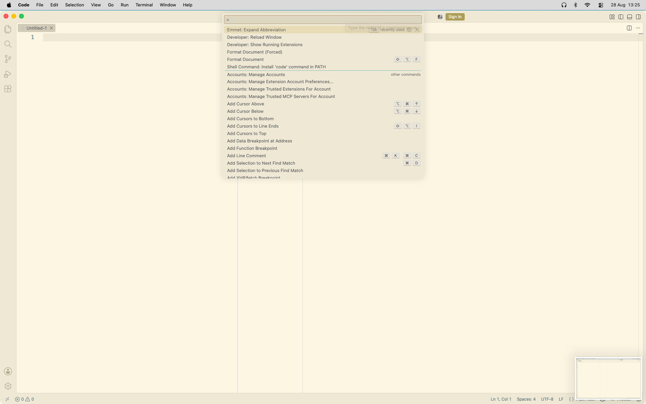Open the Extensions view

pyautogui.click(x=8, y=89)
